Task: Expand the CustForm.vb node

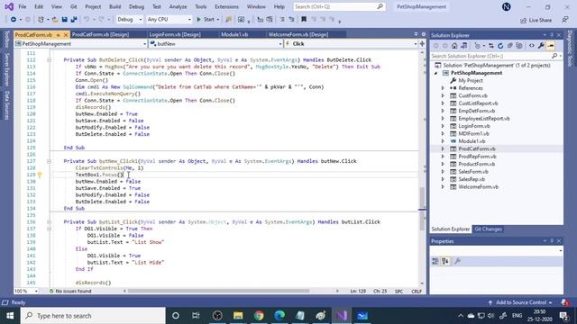Action: [x=443, y=96]
